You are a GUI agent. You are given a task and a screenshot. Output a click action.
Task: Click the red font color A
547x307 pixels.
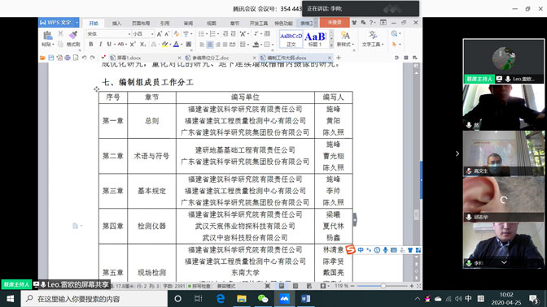tap(176, 44)
